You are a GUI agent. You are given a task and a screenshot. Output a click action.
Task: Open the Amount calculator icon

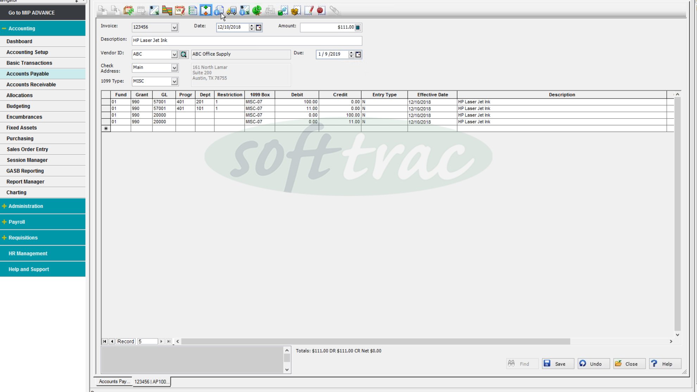coord(358,27)
